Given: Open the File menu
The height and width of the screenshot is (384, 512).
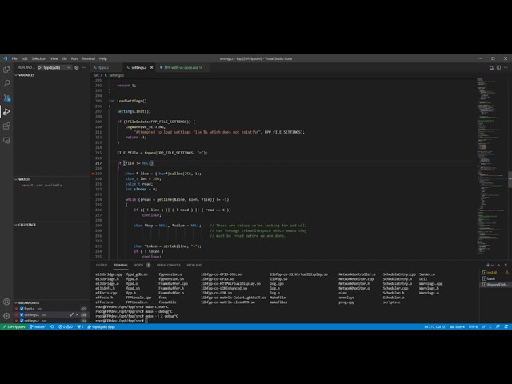Looking at the screenshot, I should pyautogui.click(x=14, y=58).
